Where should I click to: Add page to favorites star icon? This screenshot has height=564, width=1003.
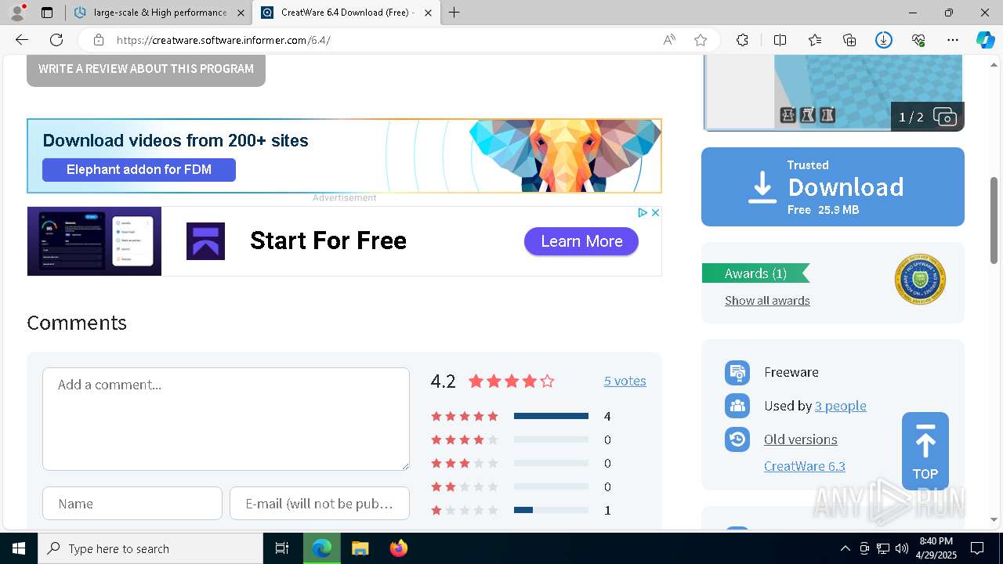click(701, 40)
